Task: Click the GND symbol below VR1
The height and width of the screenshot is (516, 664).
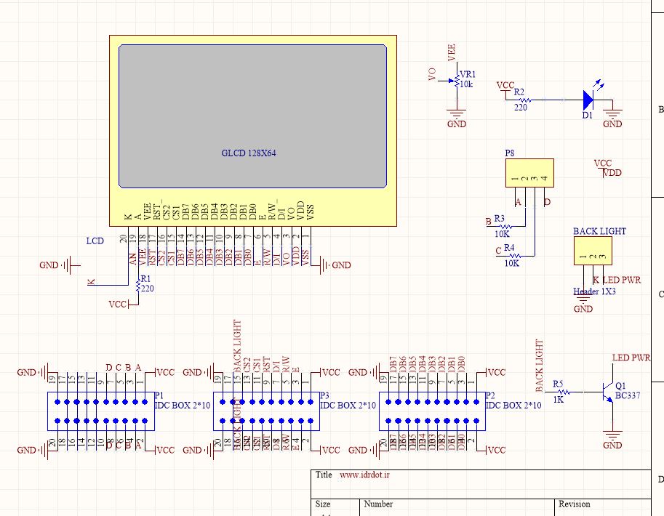Action: 457,115
